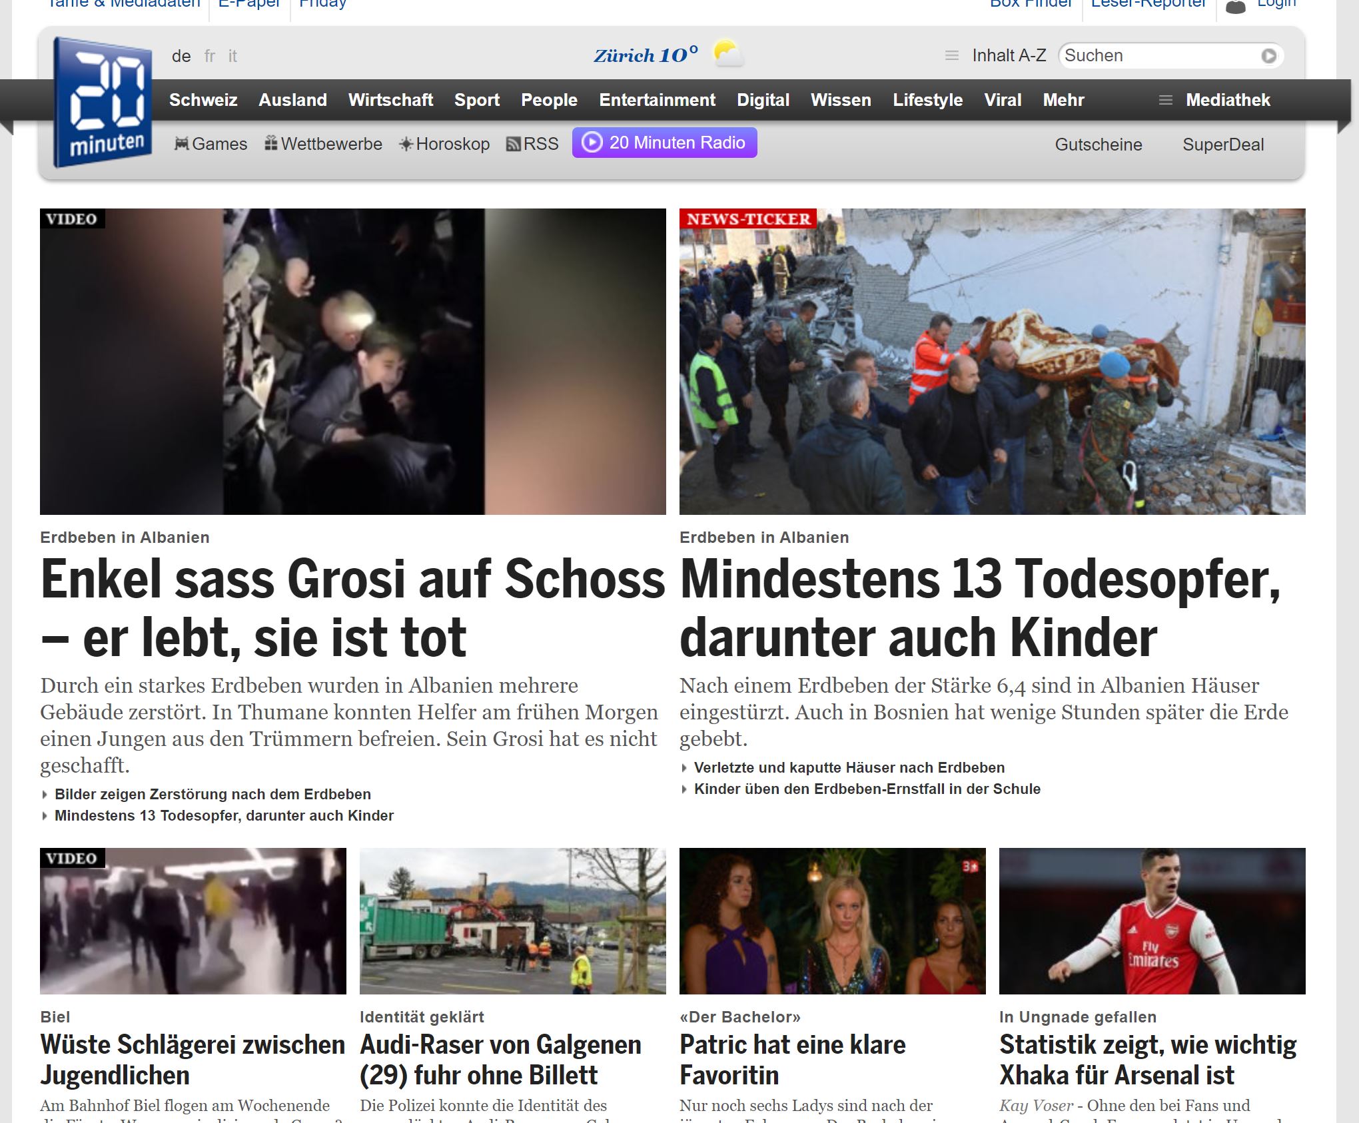Open the Wettbewerbe icon link
The height and width of the screenshot is (1123, 1359).
pyautogui.click(x=270, y=144)
